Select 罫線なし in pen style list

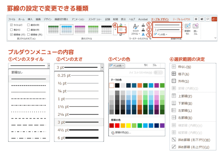[x=29, y=72]
